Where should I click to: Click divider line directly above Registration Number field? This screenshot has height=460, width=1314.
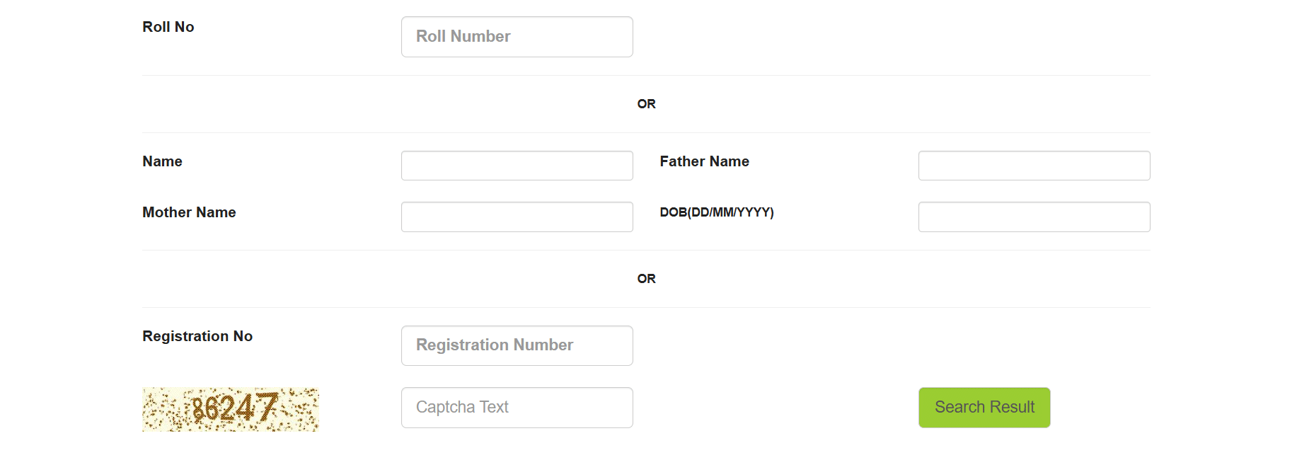[x=646, y=307]
